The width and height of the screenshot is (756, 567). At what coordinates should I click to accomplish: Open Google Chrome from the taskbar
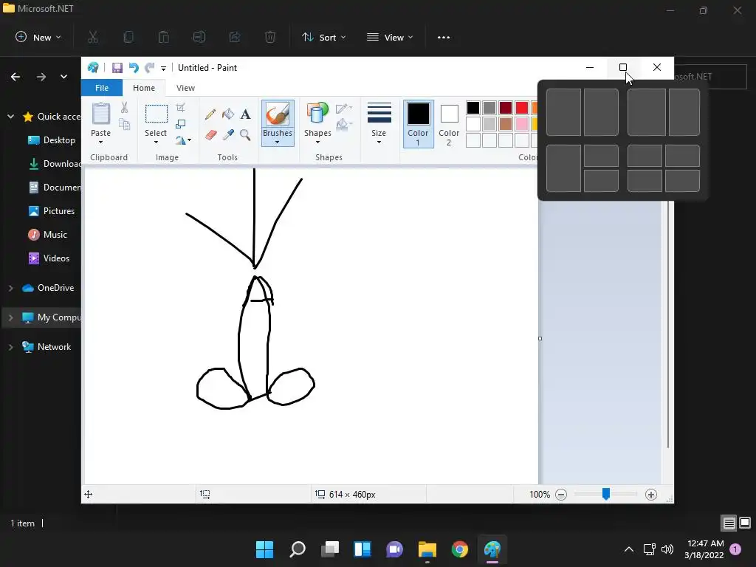(x=460, y=549)
